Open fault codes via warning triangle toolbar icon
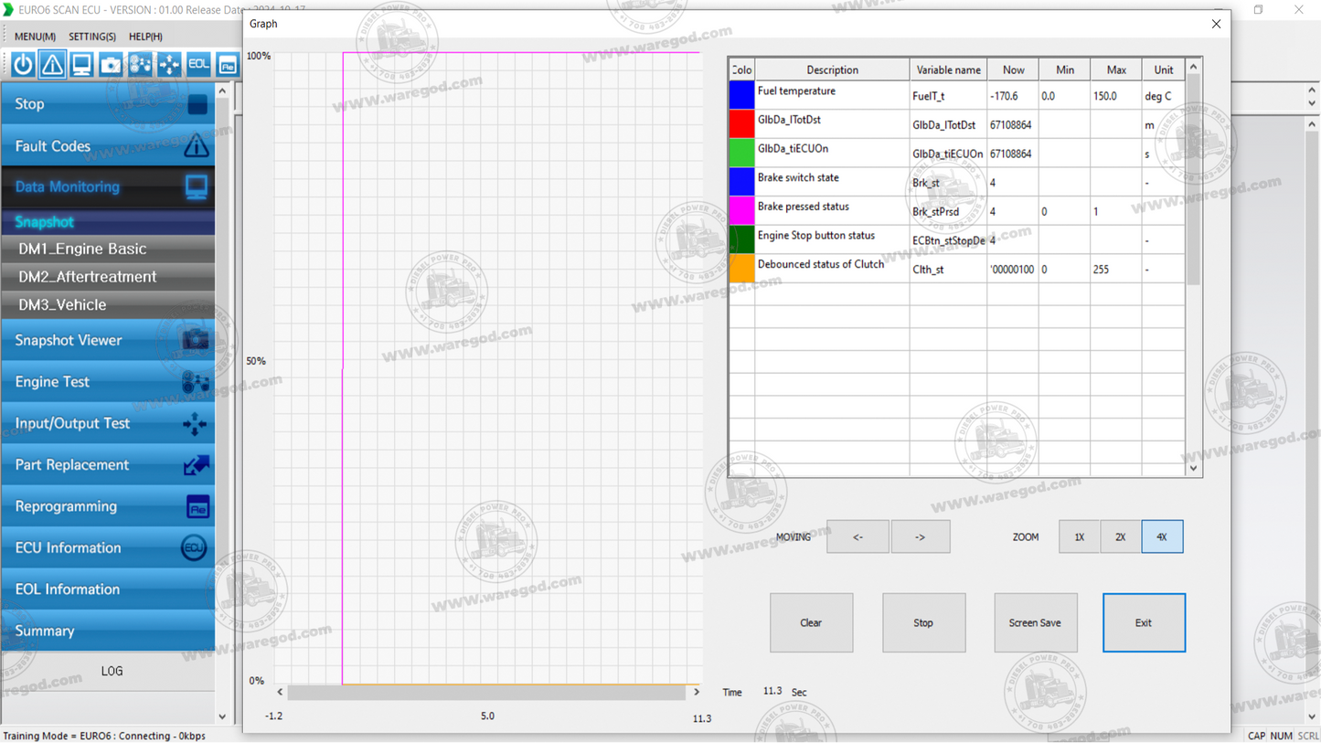This screenshot has height=743, width=1321. [x=52, y=64]
